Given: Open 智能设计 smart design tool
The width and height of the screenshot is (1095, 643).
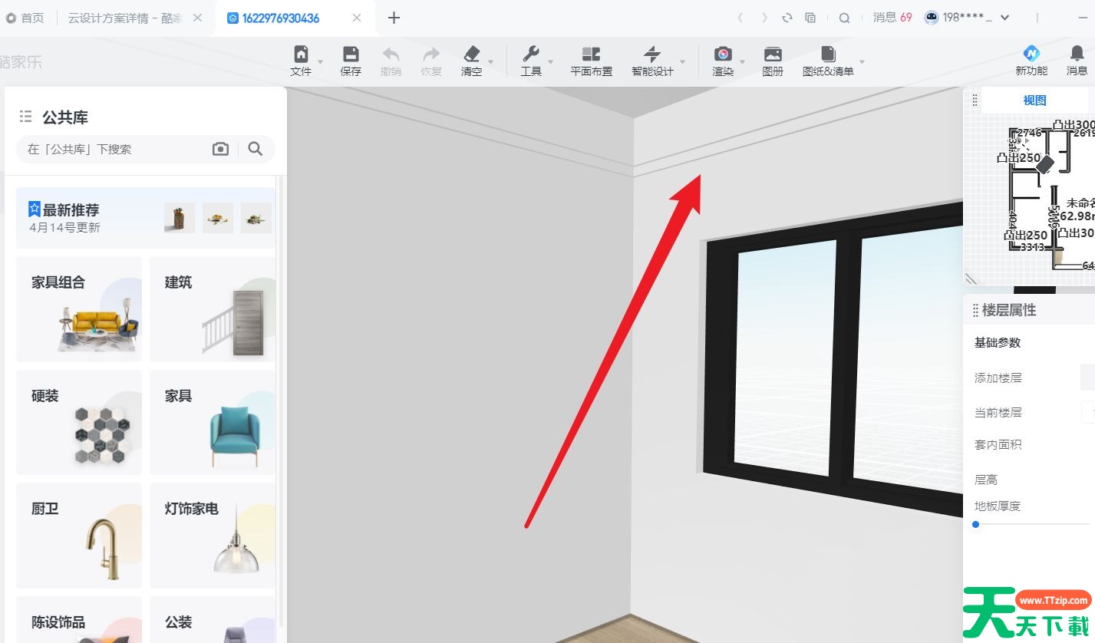Looking at the screenshot, I should point(652,61).
